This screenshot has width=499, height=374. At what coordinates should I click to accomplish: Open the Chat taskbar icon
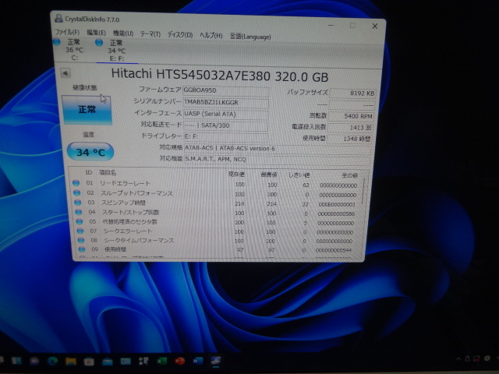(34, 361)
